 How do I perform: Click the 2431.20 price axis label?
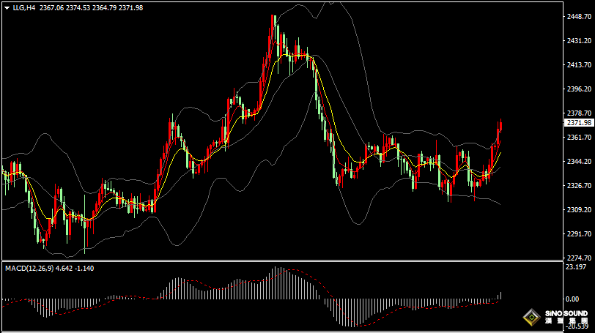coord(579,41)
